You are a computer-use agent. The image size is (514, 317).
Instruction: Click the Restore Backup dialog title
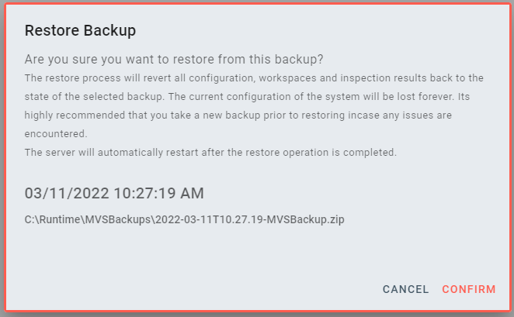[81, 31]
